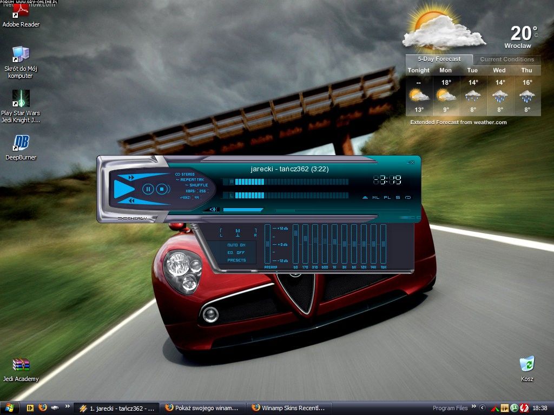Screen dimensions: 554x415
Task: Open the ML media library panel
Action: [376, 198]
